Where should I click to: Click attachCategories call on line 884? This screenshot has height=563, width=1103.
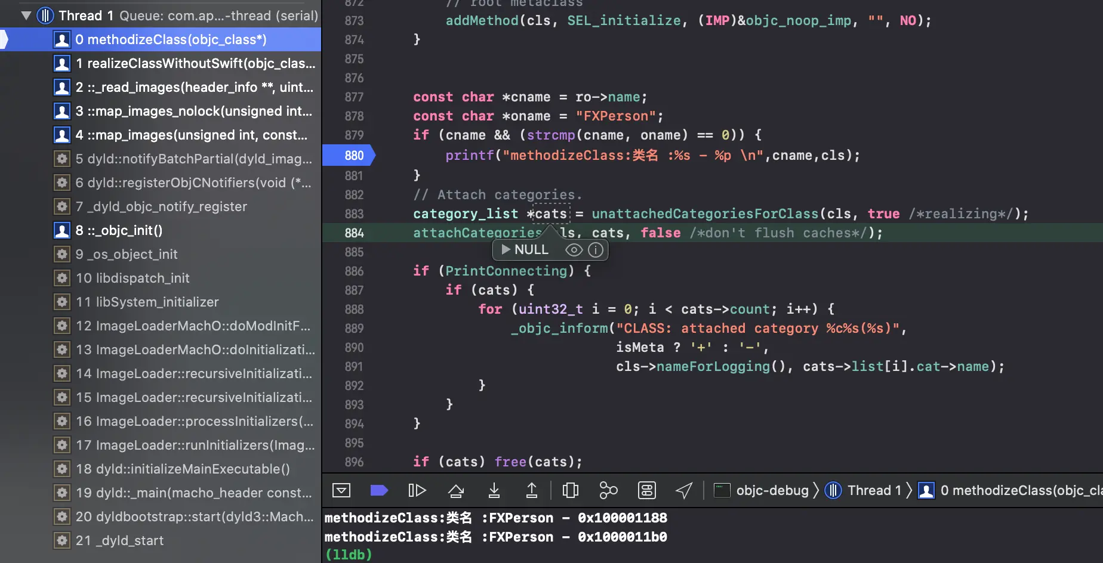click(x=477, y=233)
